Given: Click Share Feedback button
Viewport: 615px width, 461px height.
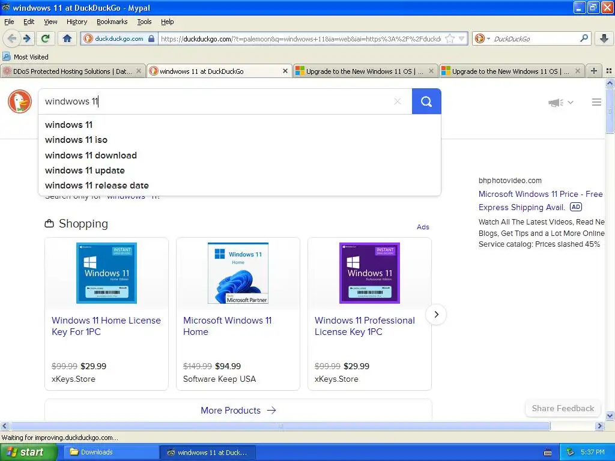Looking at the screenshot, I should pyautogui.click(x=562, y=408).
